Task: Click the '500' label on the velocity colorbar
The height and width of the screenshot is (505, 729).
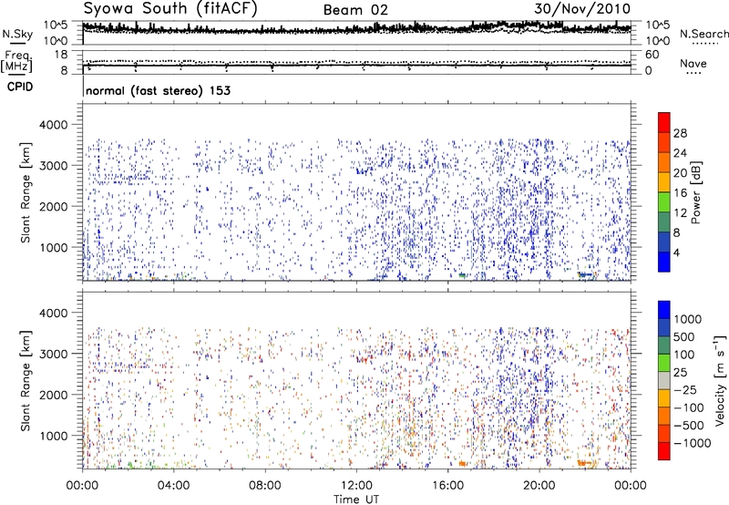Action: coord(684,336)
